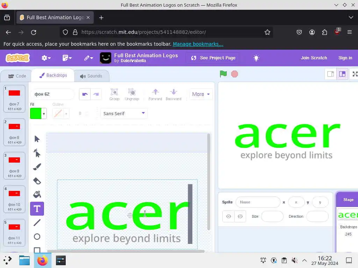Screen dimensions: 358x268
Task: Click the See Project Page button
Action: (x=213, y=58)
